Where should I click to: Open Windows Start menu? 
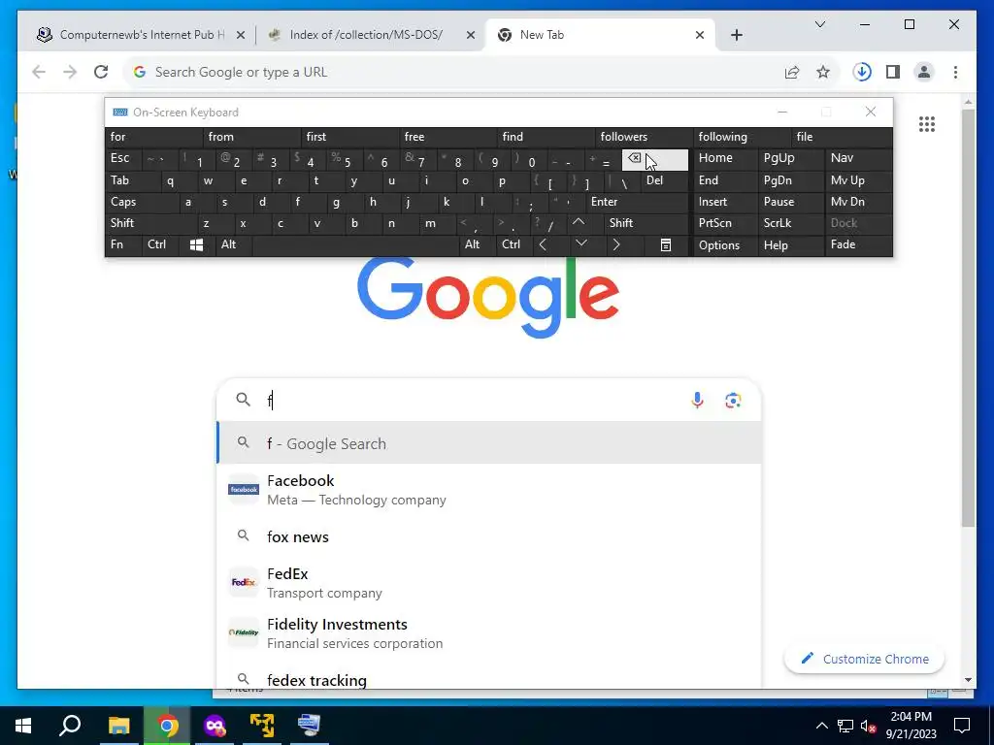23,726
